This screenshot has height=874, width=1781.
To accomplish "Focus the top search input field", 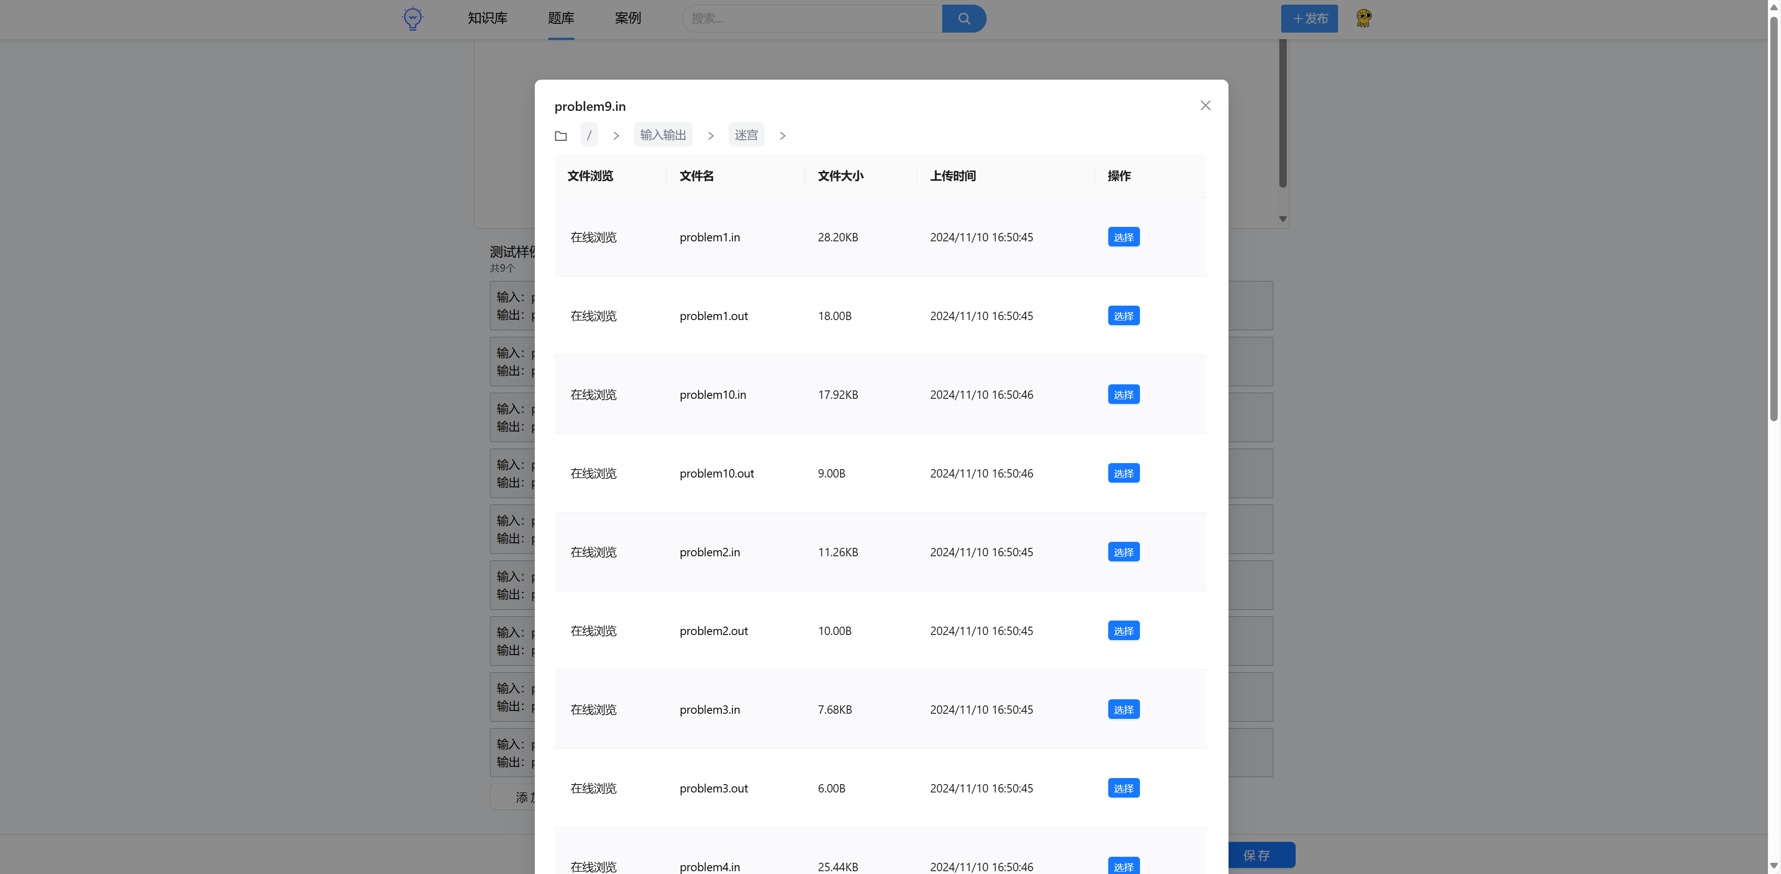I will pyautogui.click(x=812, y=19).
